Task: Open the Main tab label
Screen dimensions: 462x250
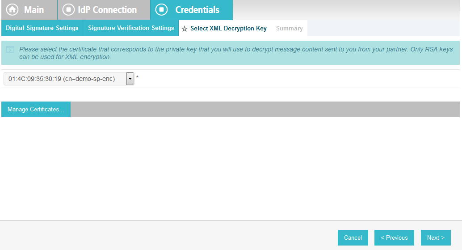Action: (x=34, y=10)
